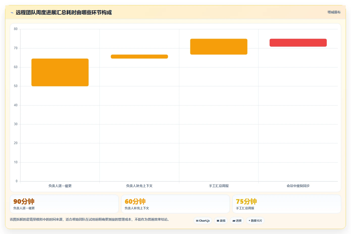
Task: Click the 增减瀑布 label in header
Action: 334,12
